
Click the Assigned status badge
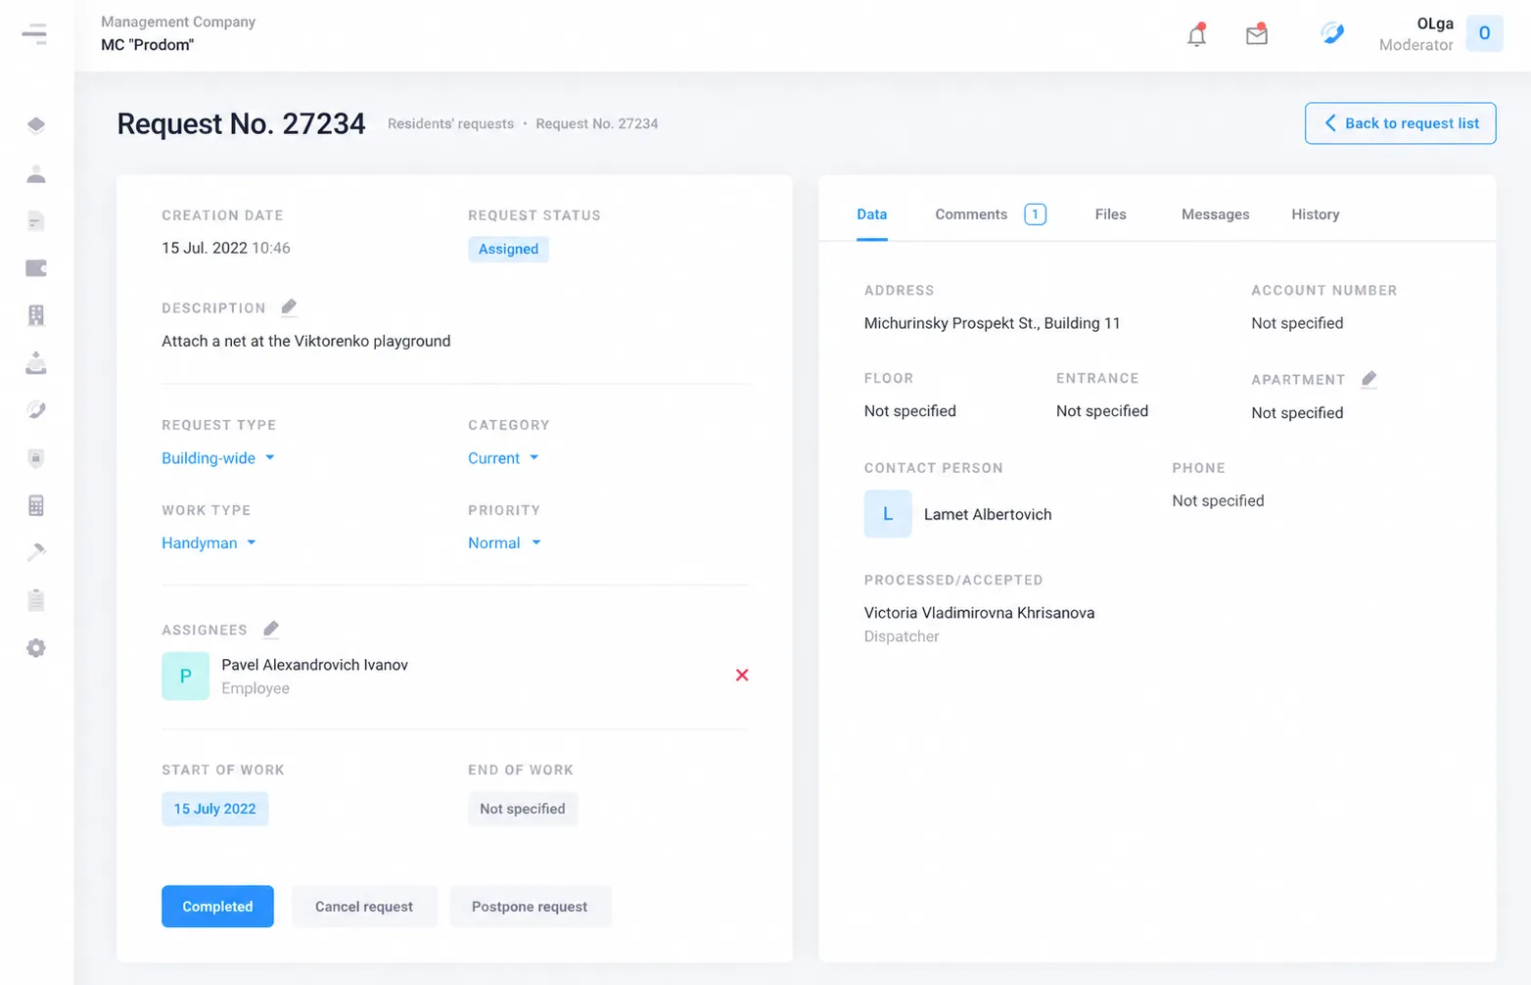tap(508, 249)
